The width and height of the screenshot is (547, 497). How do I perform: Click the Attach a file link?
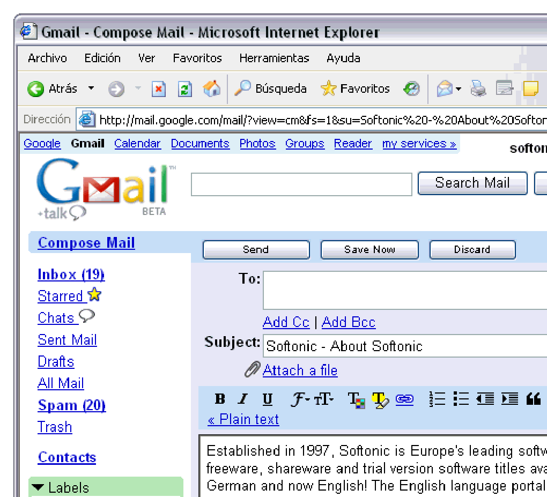tap(300, 370)
